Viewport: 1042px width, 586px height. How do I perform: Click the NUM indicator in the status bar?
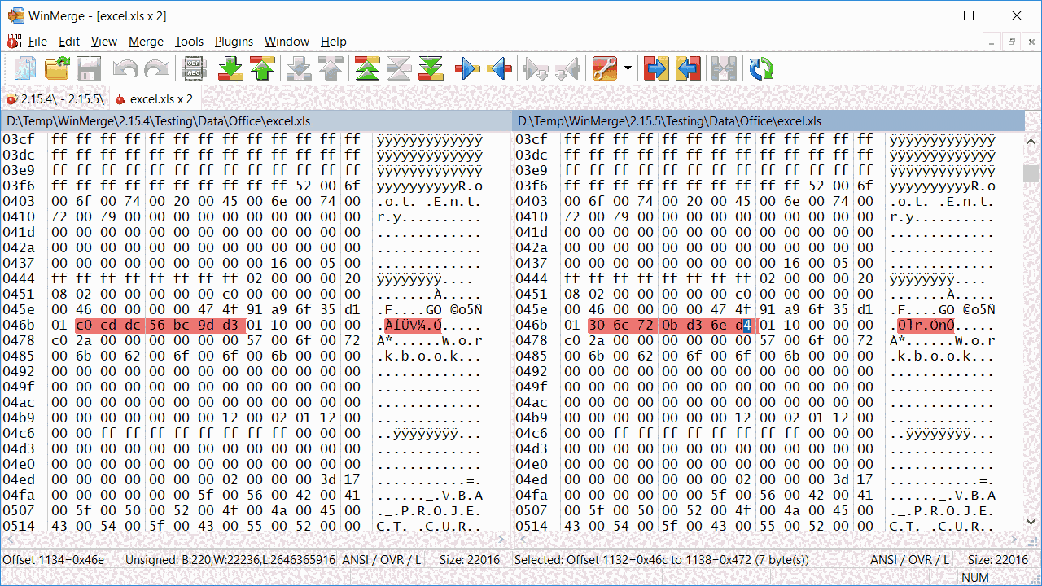(974, 578)
